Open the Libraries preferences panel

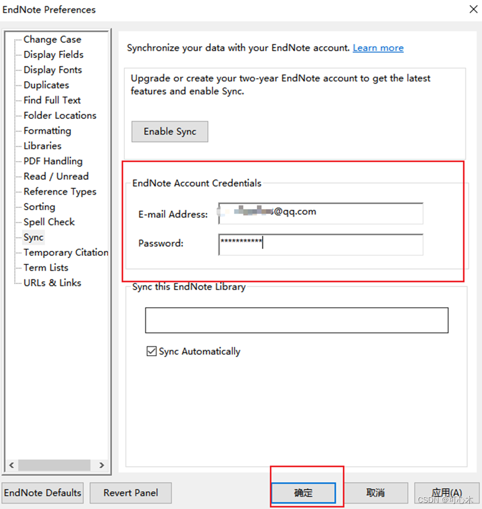tap(42, 146)
